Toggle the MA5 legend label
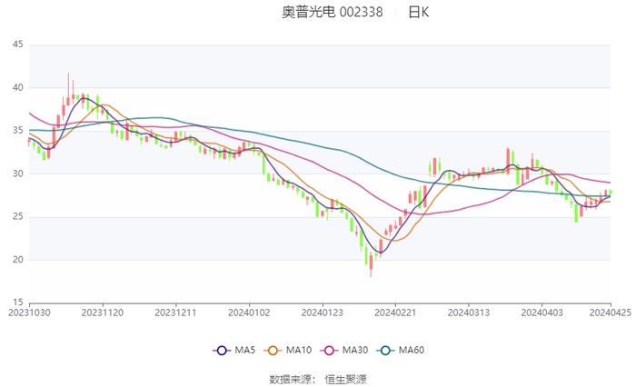Image resolution: width=636 pixels, height=387 pixels. point(245,351)
